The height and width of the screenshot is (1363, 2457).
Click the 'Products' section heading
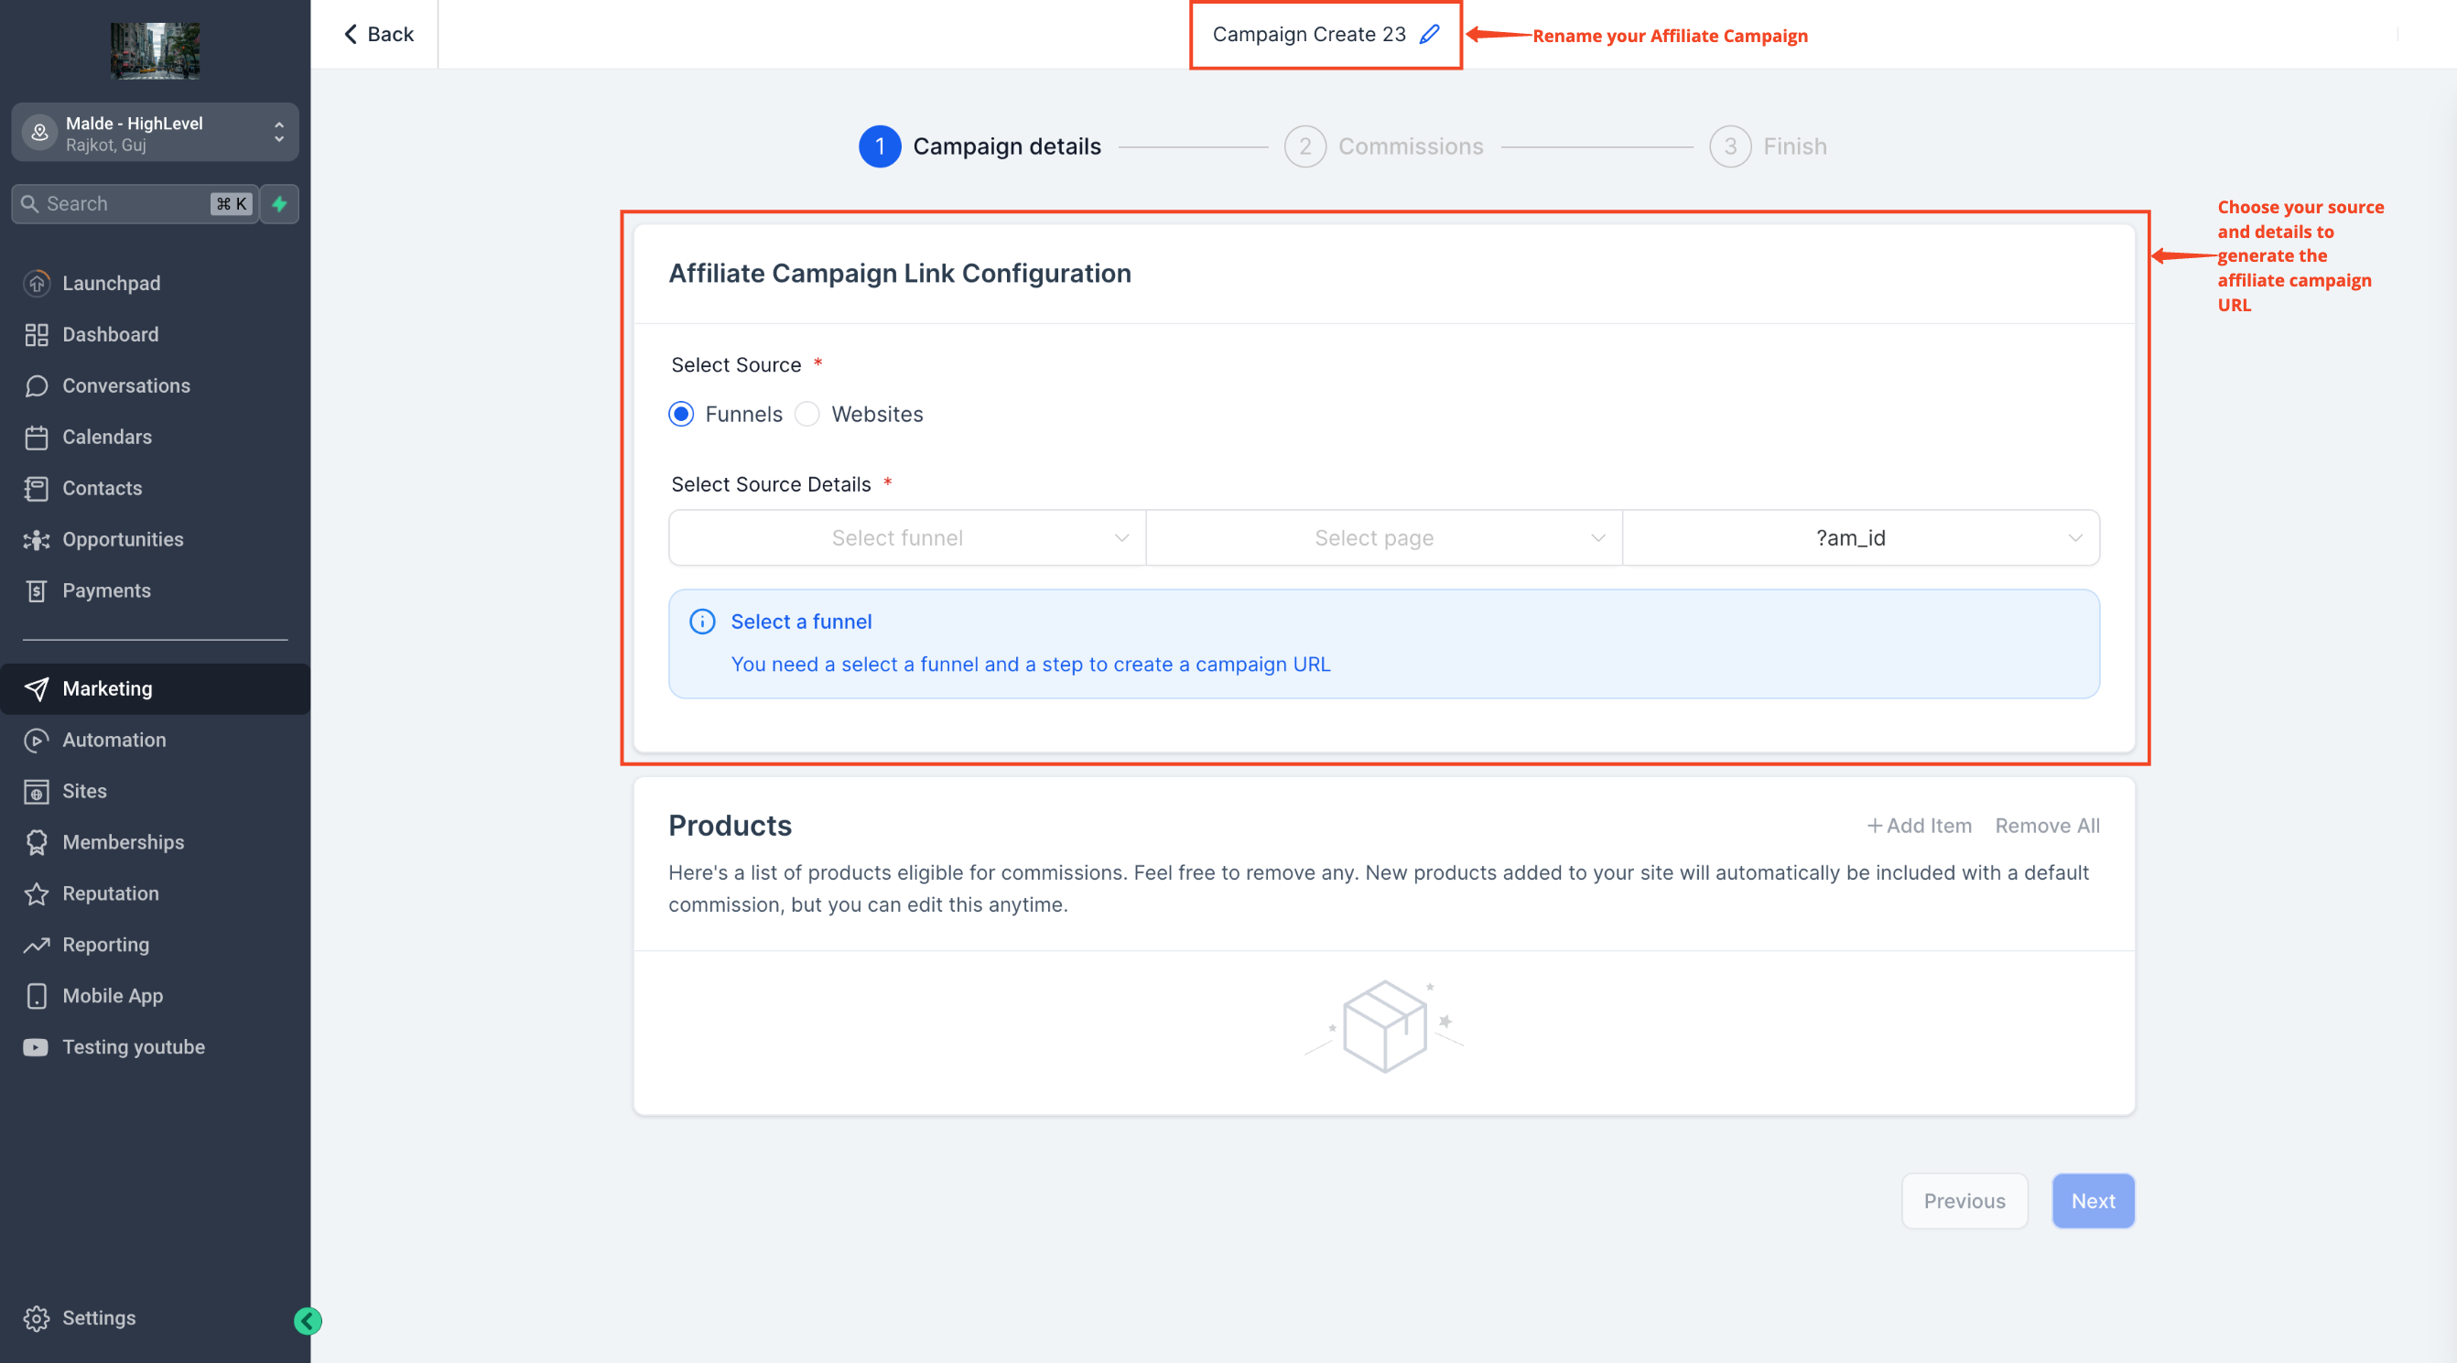click(x=730, y=826)
